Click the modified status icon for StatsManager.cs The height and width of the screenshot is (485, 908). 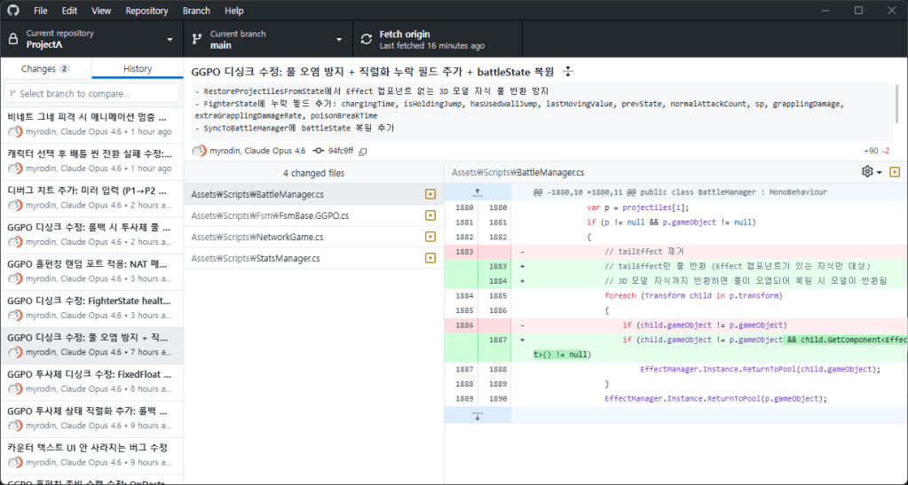(430, 258)
